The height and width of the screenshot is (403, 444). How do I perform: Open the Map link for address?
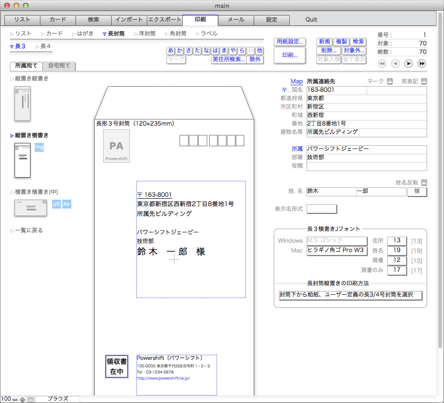point(296,82)
